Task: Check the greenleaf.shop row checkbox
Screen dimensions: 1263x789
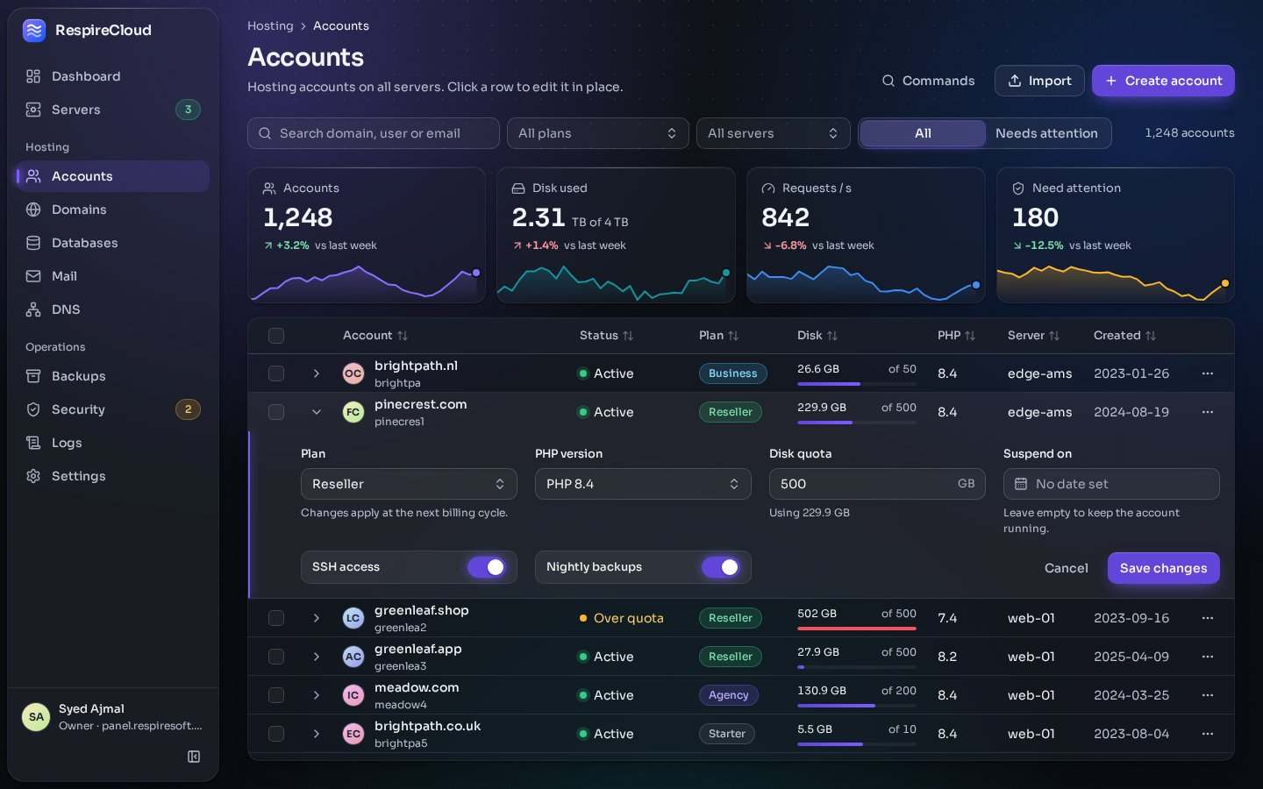Action: tap(276, 618)
